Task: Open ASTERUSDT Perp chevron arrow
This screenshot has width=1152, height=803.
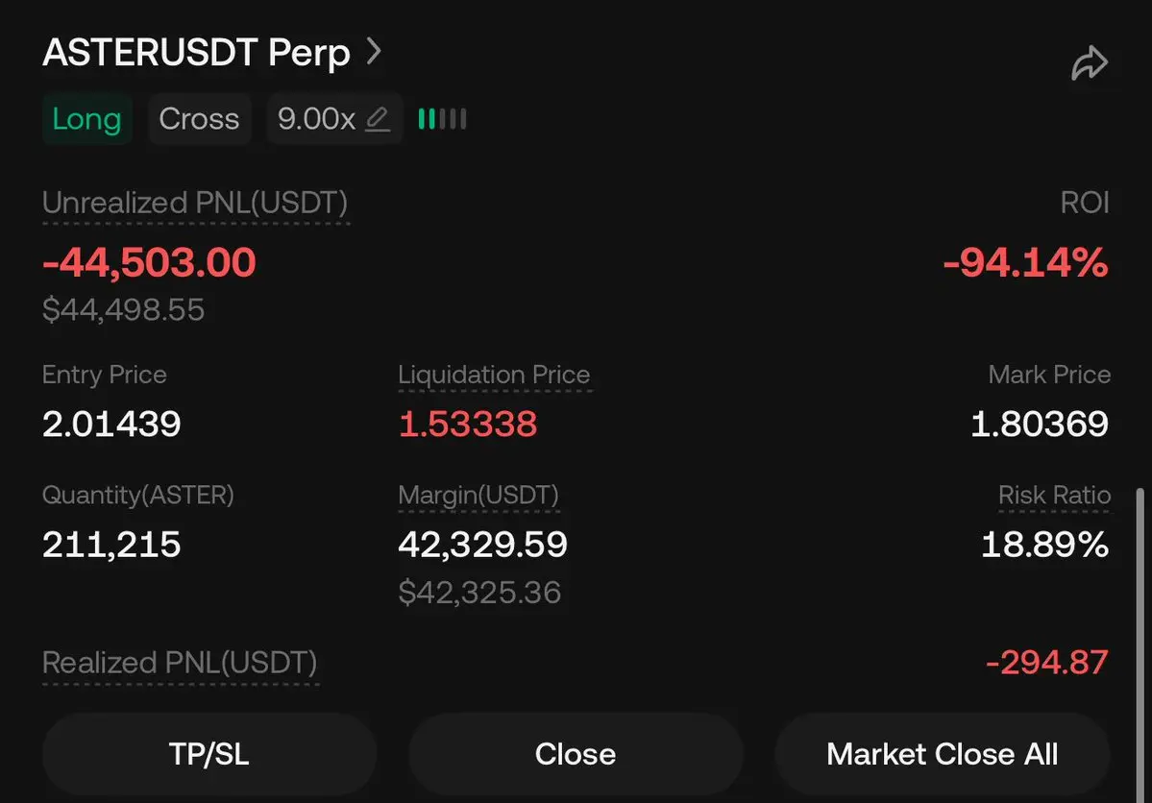Action: [x=374, y=51]
